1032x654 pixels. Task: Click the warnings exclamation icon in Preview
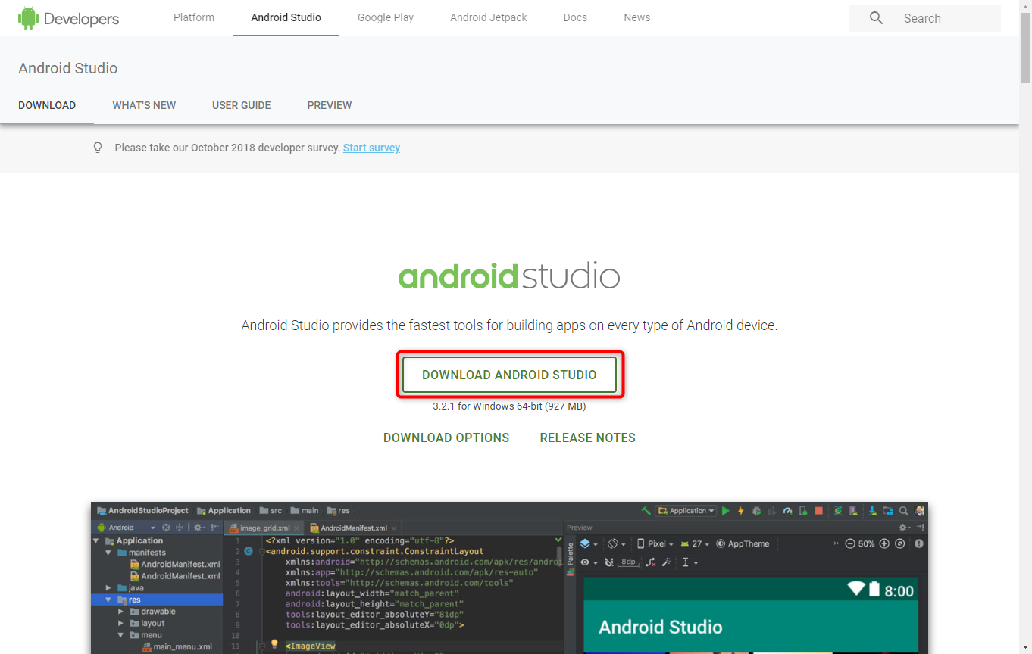click(919, 543)
